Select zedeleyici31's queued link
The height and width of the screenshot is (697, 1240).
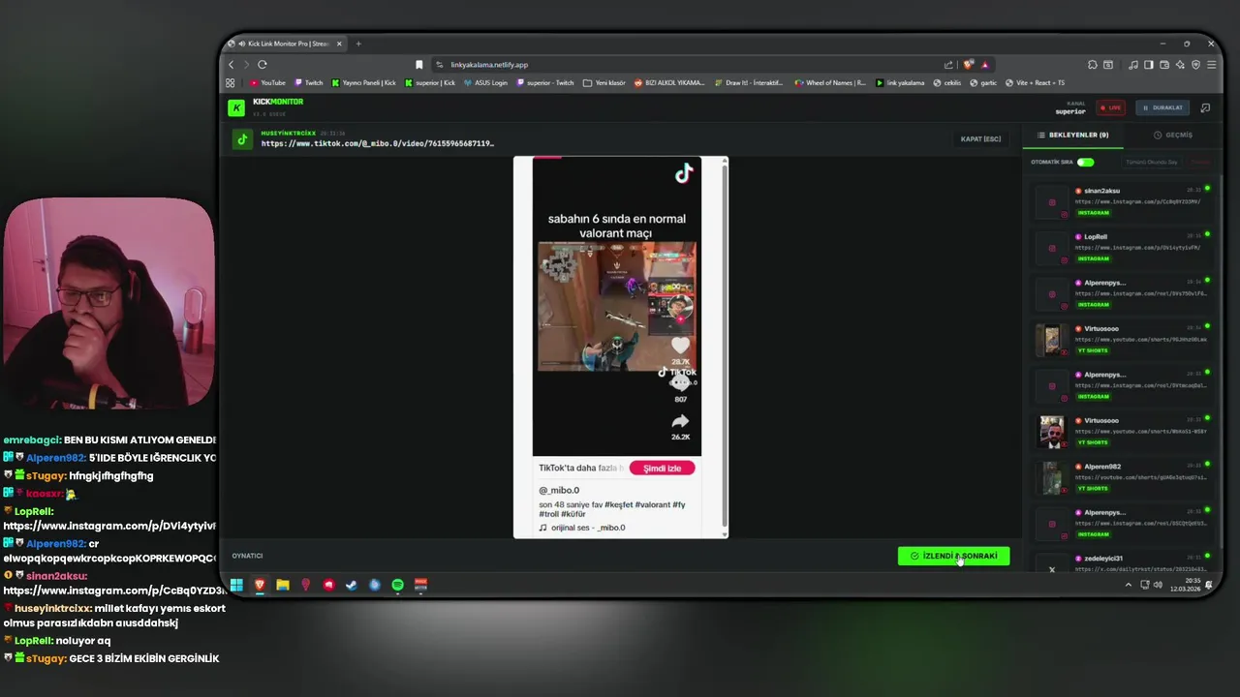pos(1123,563)
